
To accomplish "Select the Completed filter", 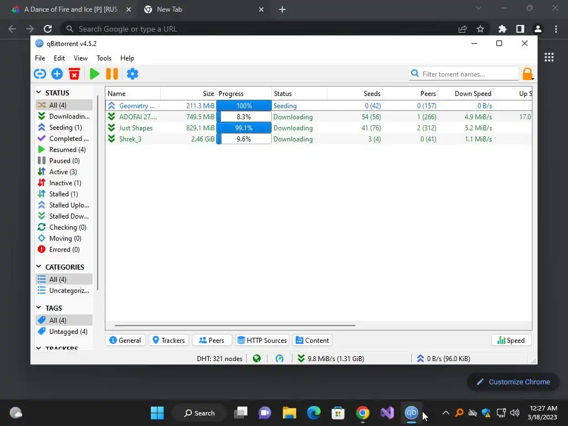I will [x=64, y=138].
